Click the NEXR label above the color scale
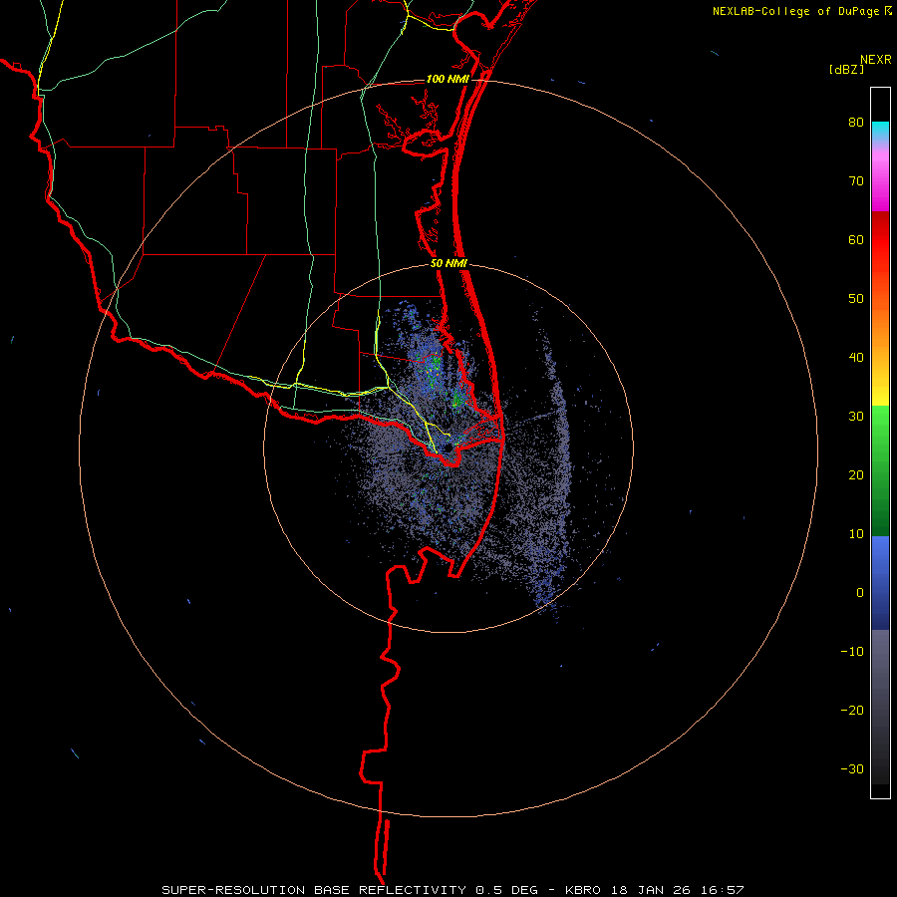Screen dimensions: 897x897 [875, 60]
